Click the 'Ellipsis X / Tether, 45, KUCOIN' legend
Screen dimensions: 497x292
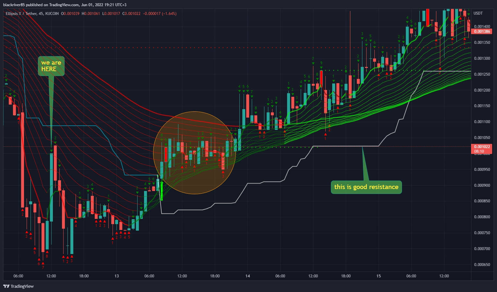point(32,14)
